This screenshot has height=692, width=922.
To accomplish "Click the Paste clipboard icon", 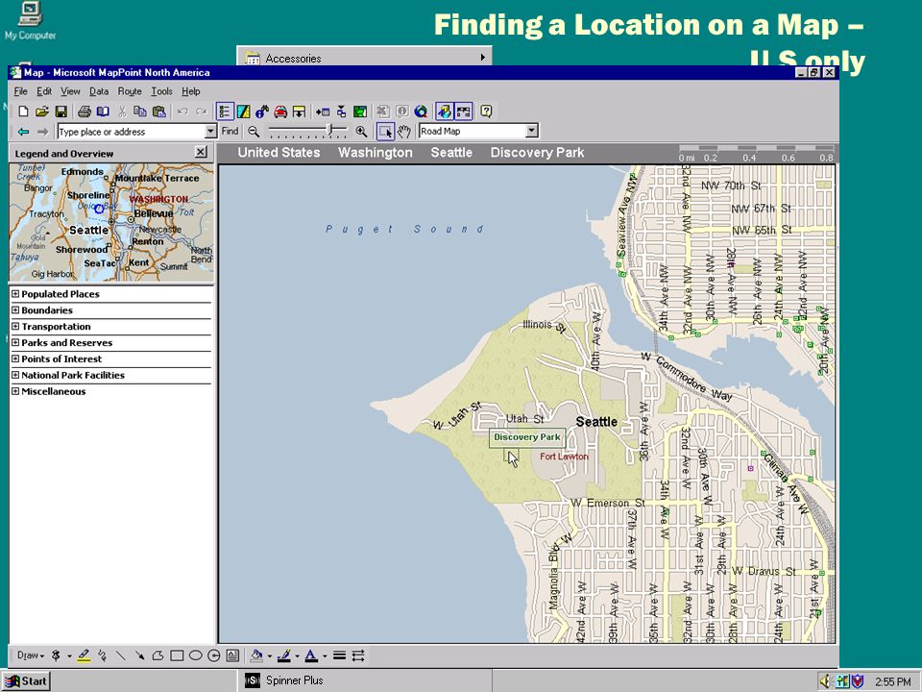I will click(x=158, y=111).
